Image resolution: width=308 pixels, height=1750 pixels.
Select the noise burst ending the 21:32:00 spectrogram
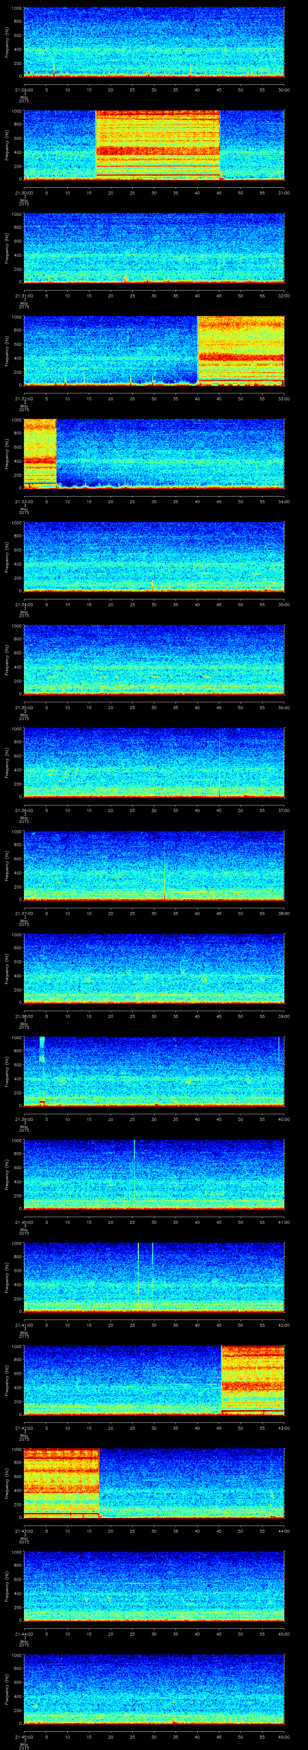click(x=240, y=350)
